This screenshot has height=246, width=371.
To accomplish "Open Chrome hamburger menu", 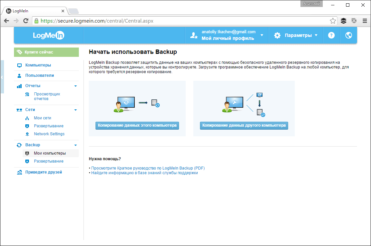I will (x=365, y=21).
